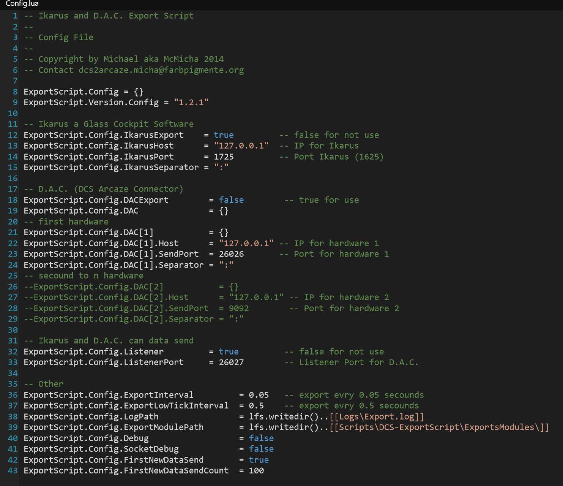The width and height of the screenshot is (563, 486).
Task: Click the comment 'Ikarus and D.A.C. Export Script'
Action: pyautogui.click(x=116, y=16)
